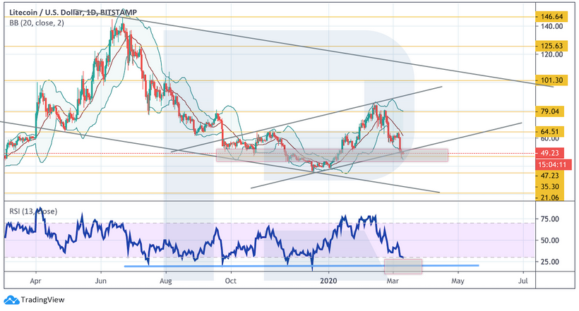Select the 64.51 price level label
The height and width of the screenshot is (311, 579).
tap(549, 130)
